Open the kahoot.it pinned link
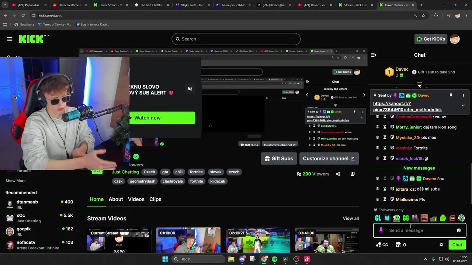472x265 pixels. 407,107
